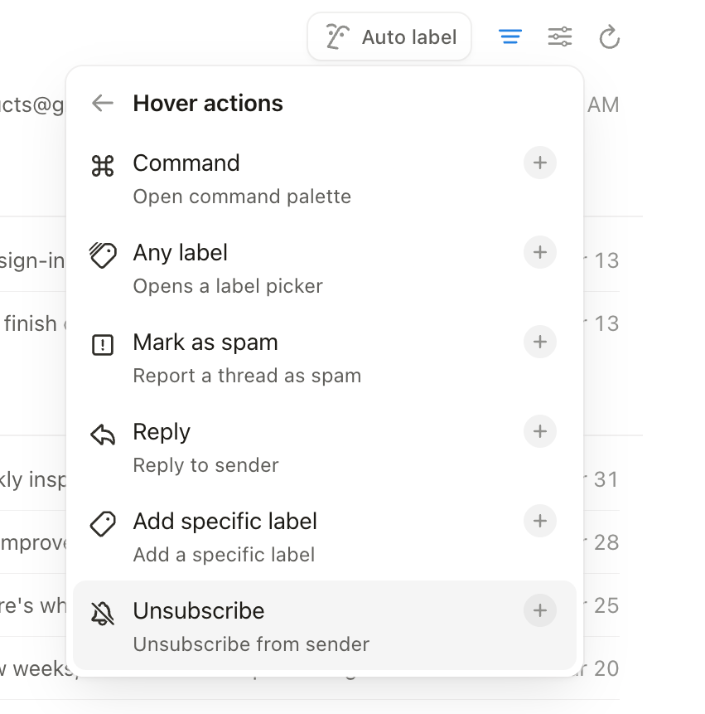This screenshot has width=705, height=714.
Task: Go back using the left arrow
Action: pyautogui.click(x=102, y=103)
